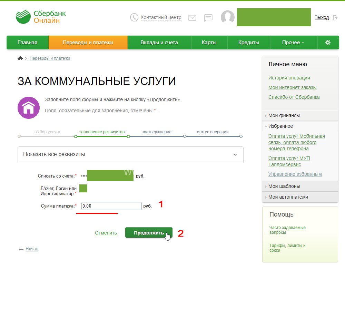Screen dimensions: 345x335
Task: Open the chat messages icon
Action: [x=208, y=18]
